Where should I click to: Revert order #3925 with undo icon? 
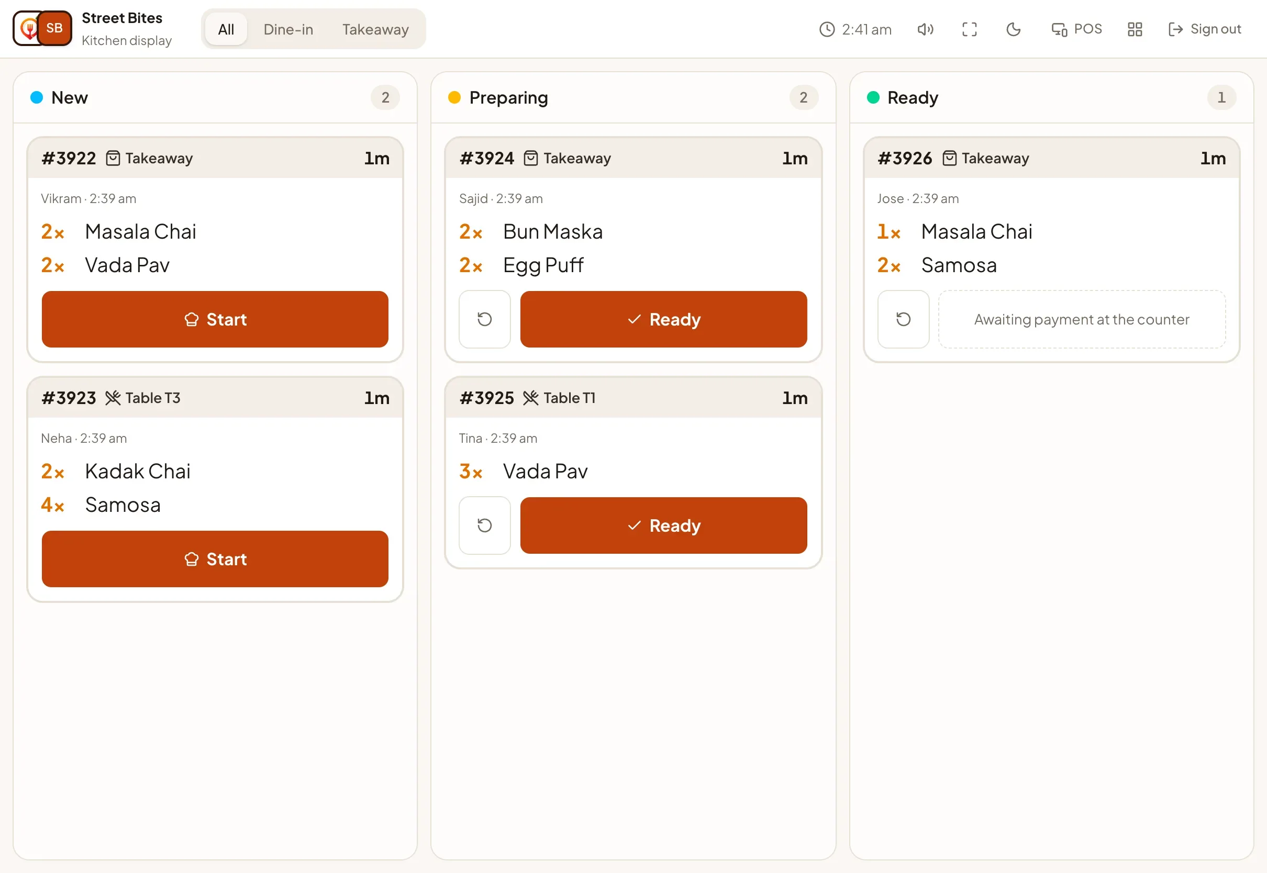click(485, 525)
